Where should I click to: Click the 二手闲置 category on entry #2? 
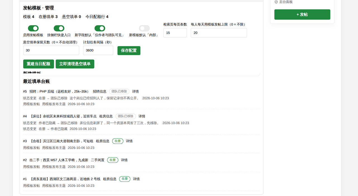(x=98, y=160)
